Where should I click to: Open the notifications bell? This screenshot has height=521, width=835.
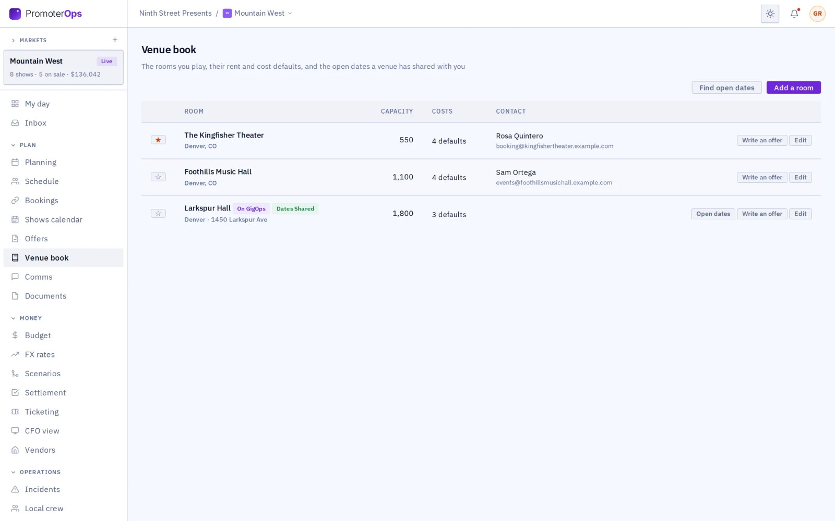click(x=794, y=14)
